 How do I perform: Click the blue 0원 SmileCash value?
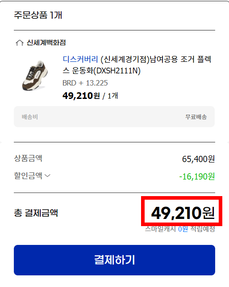click(x=183, y=229)
